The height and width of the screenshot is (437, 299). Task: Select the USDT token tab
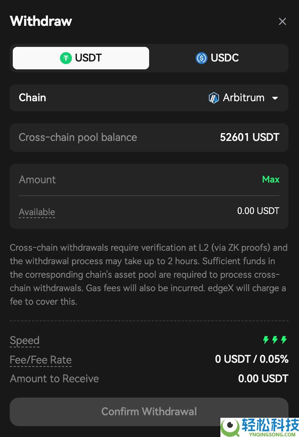pyautogui.click(x=81, y=58)
